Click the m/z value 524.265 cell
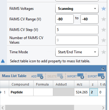This screenshot has width=109, height=110. (82, 92)
